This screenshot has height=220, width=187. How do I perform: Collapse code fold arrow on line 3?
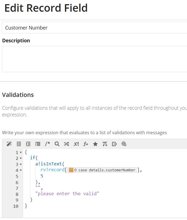[x=21, y=164]
